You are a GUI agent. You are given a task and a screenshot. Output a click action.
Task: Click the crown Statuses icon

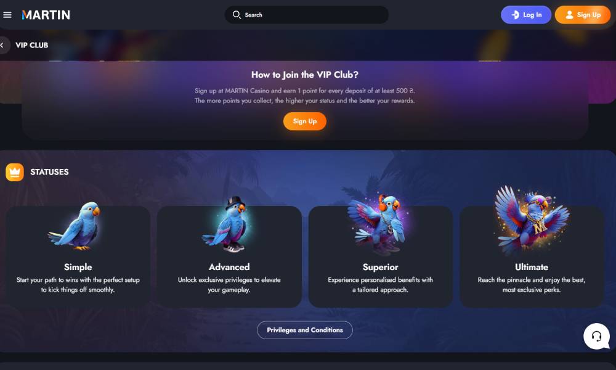[x=15, y=172]
